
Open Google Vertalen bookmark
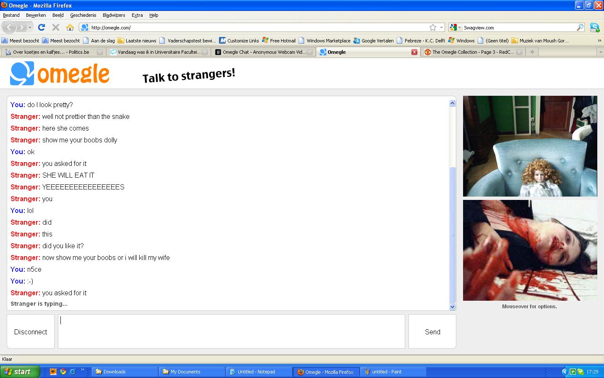[x=374, y=41]
